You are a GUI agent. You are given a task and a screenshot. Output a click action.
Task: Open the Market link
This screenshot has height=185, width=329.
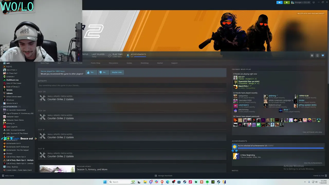pos(160,63)
